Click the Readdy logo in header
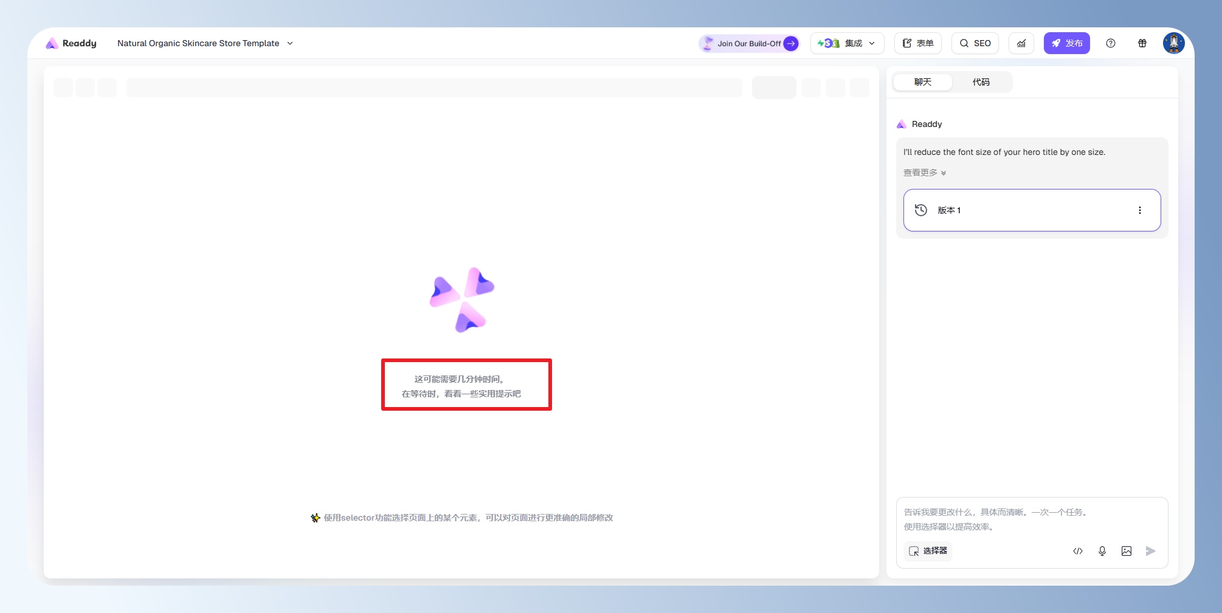The image size is (1222, 613). click(x=71, y=43)
